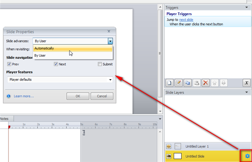The image size is (252, 162).
Task: Choose By User in Slide advances list
Action: [x=72, y=56]
